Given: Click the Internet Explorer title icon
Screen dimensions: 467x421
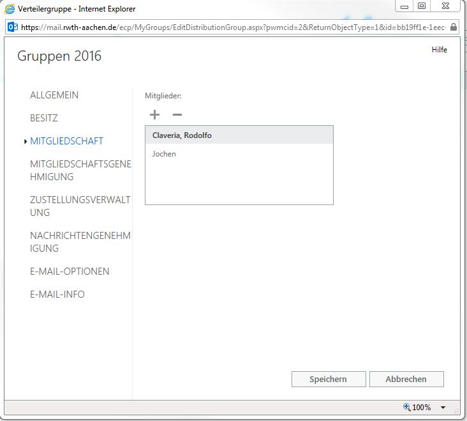Looking at the screenshot, I should click(10, 9).
